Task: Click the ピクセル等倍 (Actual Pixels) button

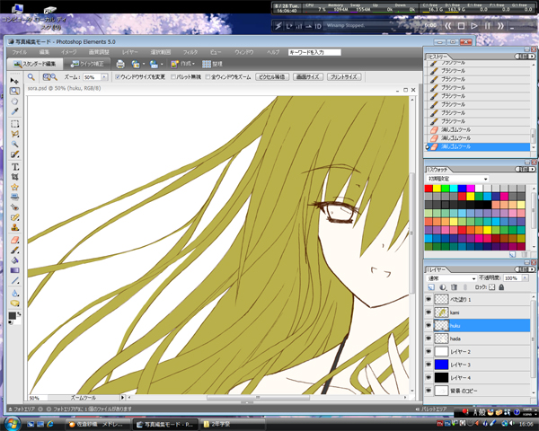Action: click(x=272, y=77)
